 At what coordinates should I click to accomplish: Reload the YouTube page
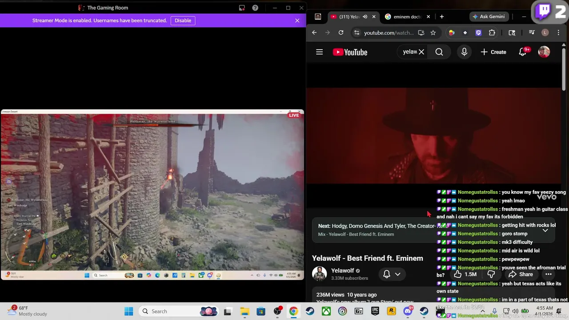341,32
